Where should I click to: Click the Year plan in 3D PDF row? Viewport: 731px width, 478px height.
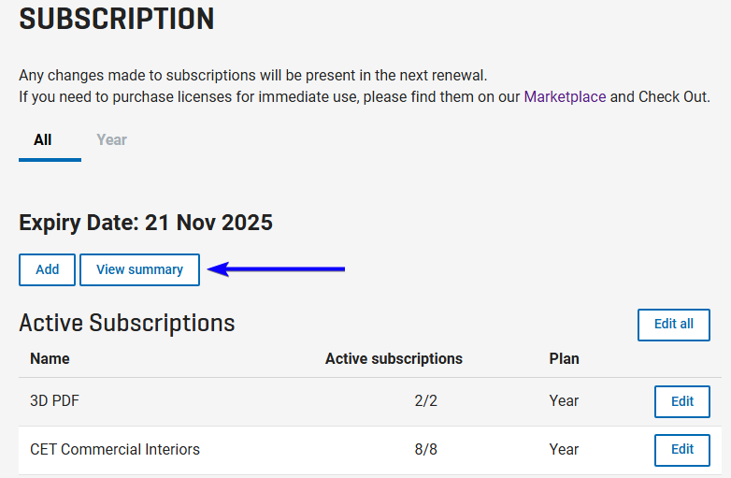pos(564,401)
